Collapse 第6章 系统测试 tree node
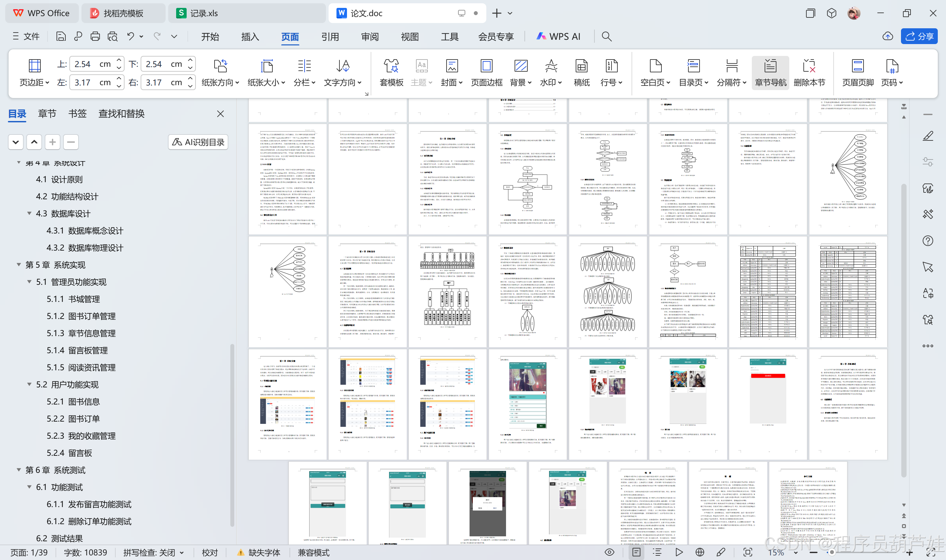 [x=19, y=470]
